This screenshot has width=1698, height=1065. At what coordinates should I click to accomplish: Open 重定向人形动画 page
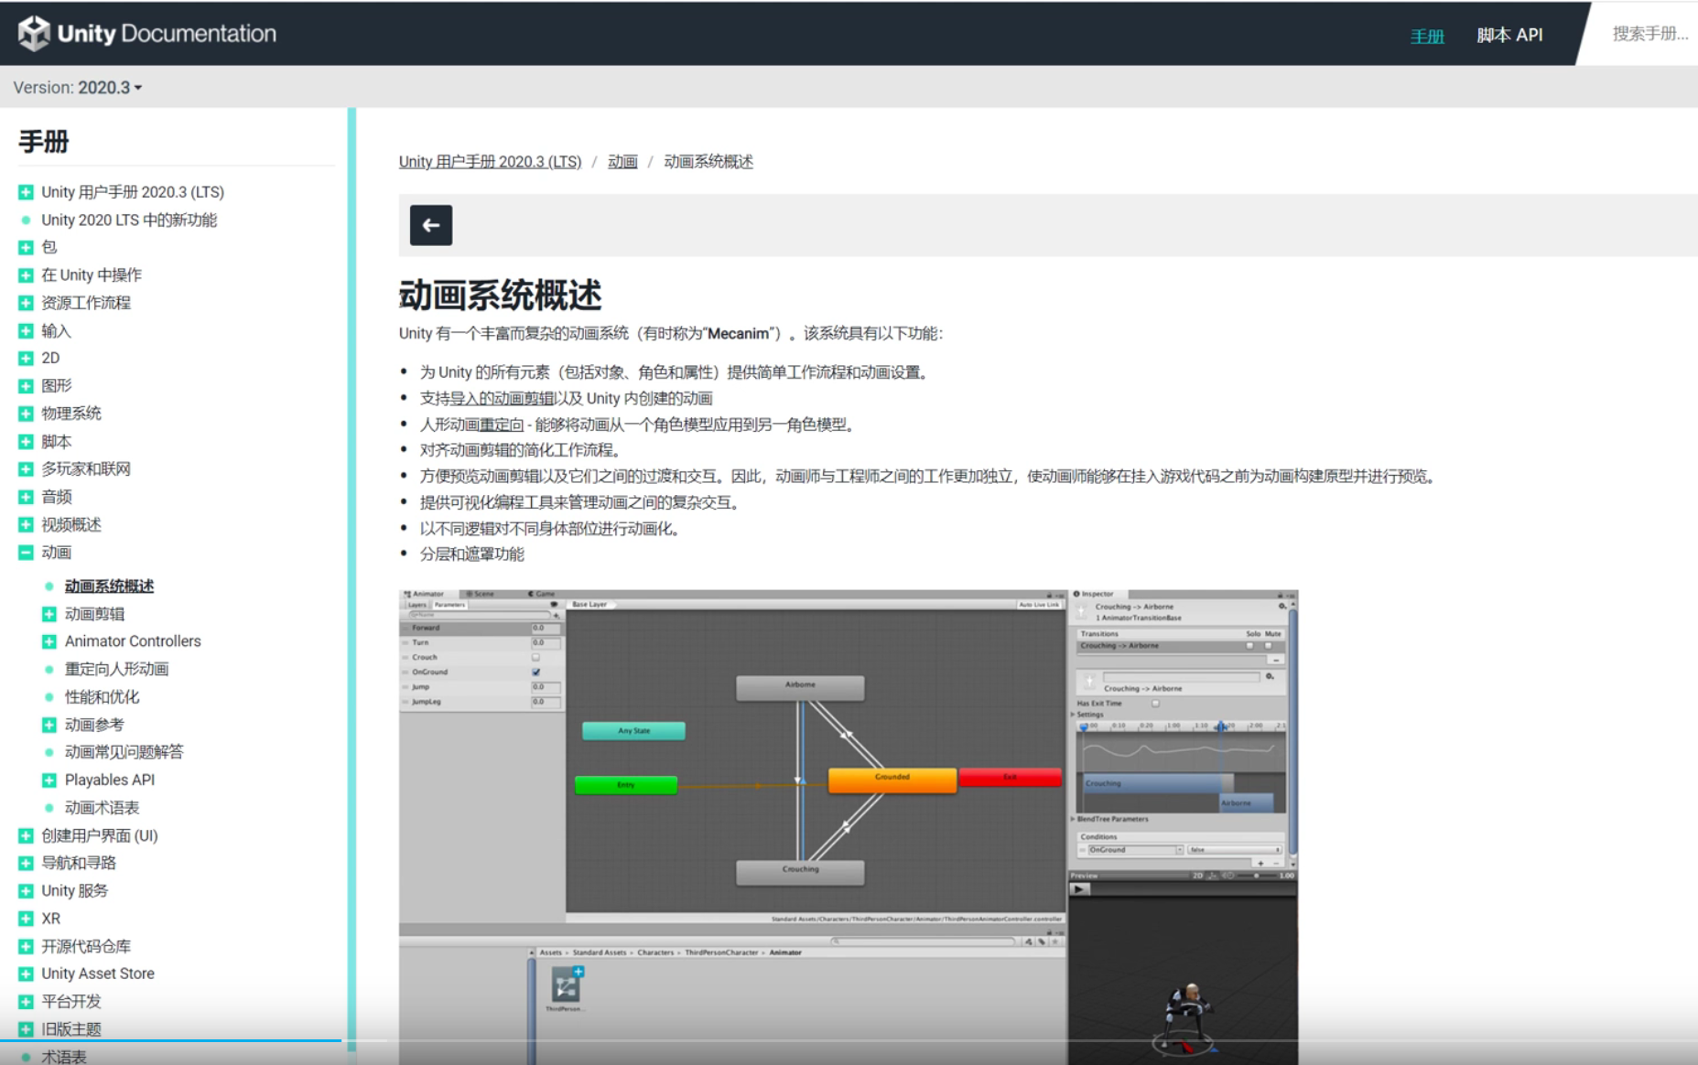coord(116,669)
